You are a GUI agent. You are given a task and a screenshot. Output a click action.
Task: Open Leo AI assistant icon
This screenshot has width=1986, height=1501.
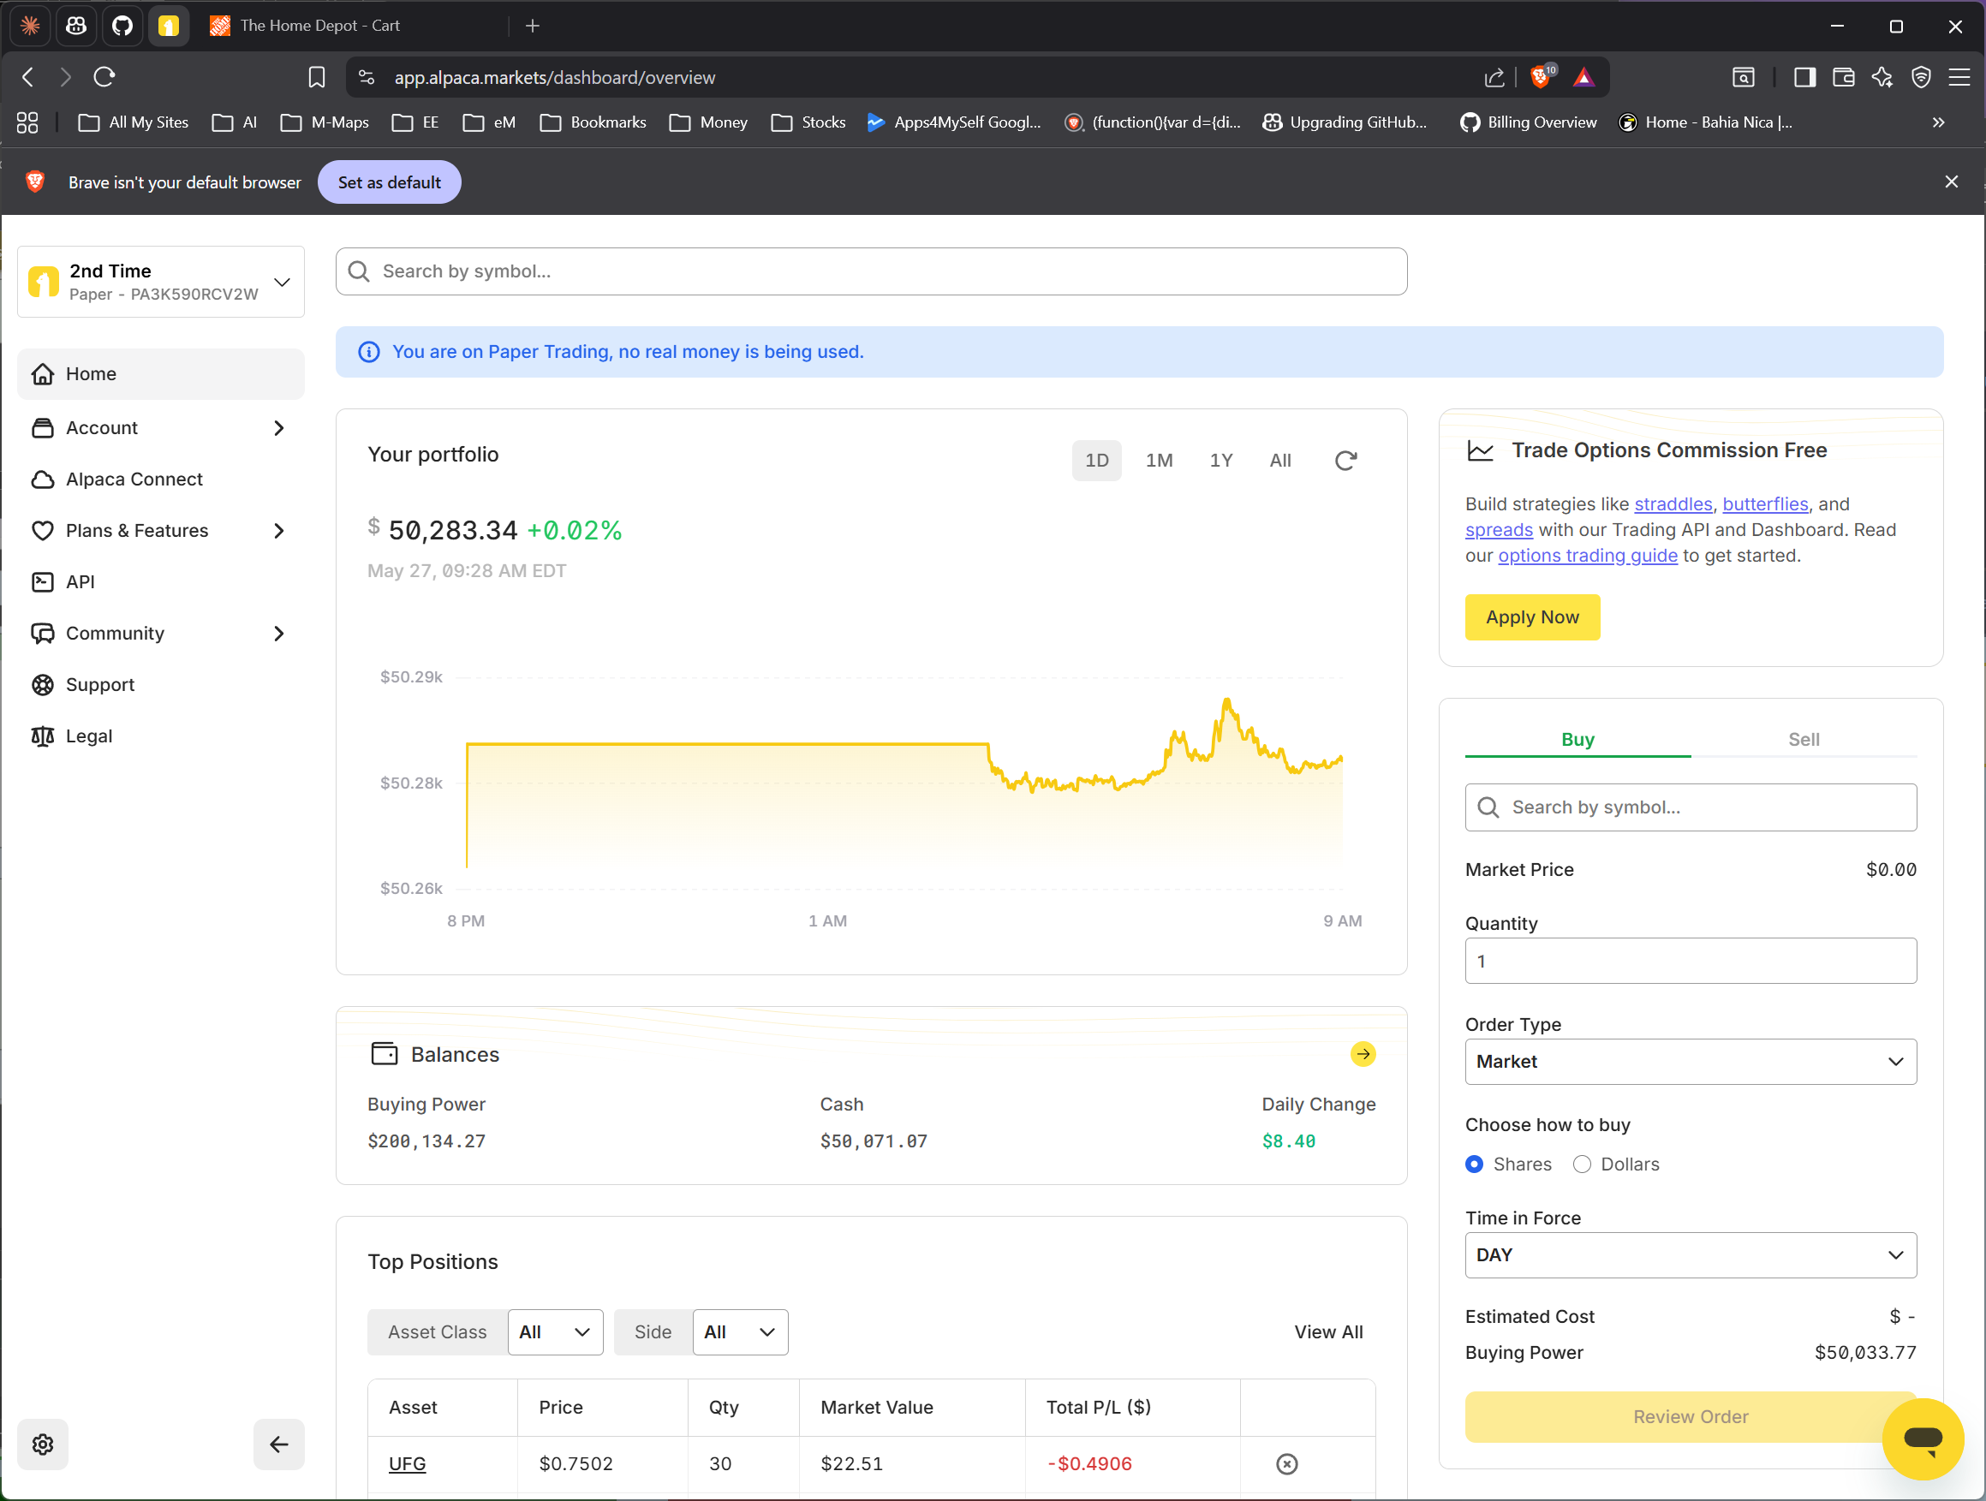1882,77
